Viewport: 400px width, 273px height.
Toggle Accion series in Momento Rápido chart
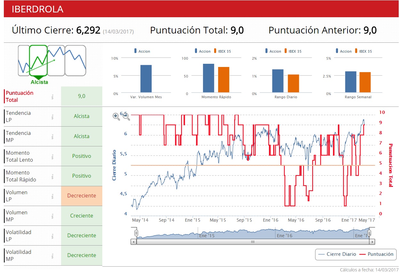click(203, 51)
